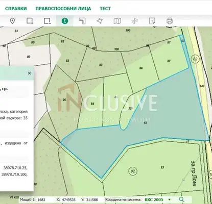The height and width of the screenshot is (204, 212).
Task: Choose the polygon drawing tool
Action: tap(100, 21)
